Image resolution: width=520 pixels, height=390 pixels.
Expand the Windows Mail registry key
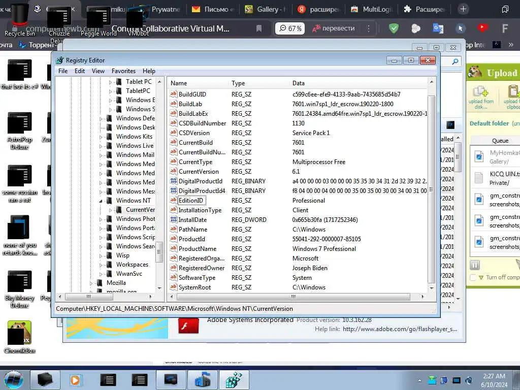[101, 155]
